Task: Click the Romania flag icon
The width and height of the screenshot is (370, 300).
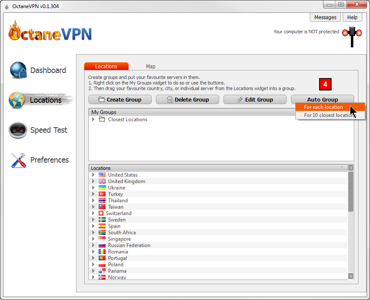Action: [x=102, y=252]
